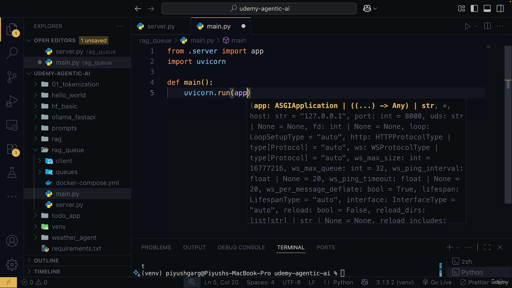Open Remote Explorer icon
Image resolution: width=512 pixels, height=288 pixels.
pyautogui.click(x=12, y=125)
